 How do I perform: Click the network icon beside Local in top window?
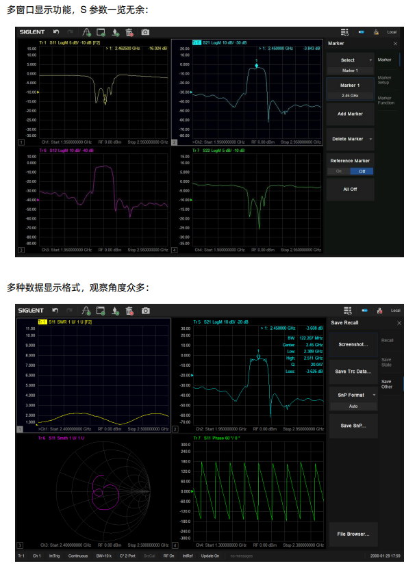click(x=376, y=32)
